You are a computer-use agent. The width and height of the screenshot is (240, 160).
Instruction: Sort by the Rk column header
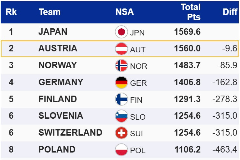(x=11, y=12)
